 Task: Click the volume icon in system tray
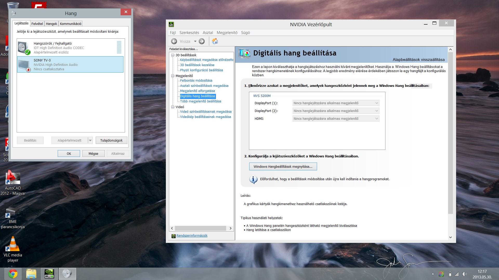465,274
